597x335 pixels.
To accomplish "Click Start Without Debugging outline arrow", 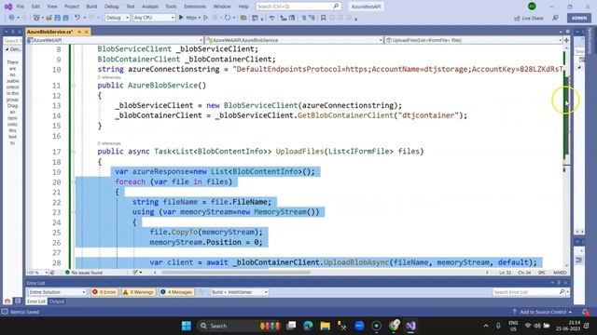I will point(205,18).
